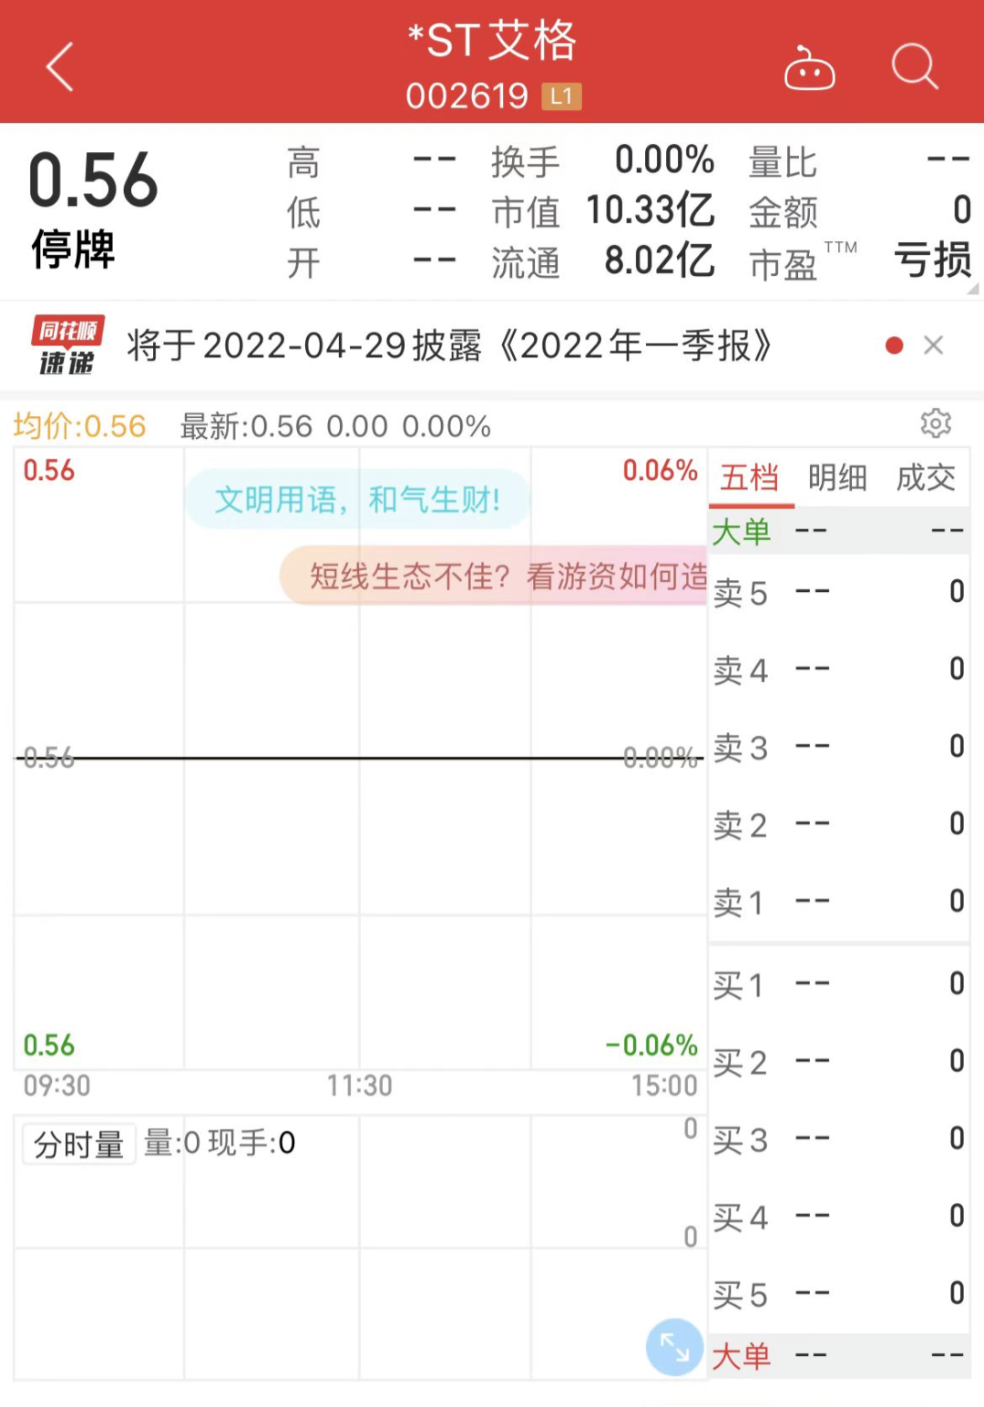984x1407 pixels.
Task: Open chart settings gear icon
Action: click(x=936, y=423)
